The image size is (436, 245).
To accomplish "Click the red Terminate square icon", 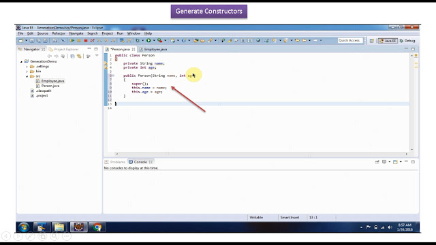I will (86, 41).
